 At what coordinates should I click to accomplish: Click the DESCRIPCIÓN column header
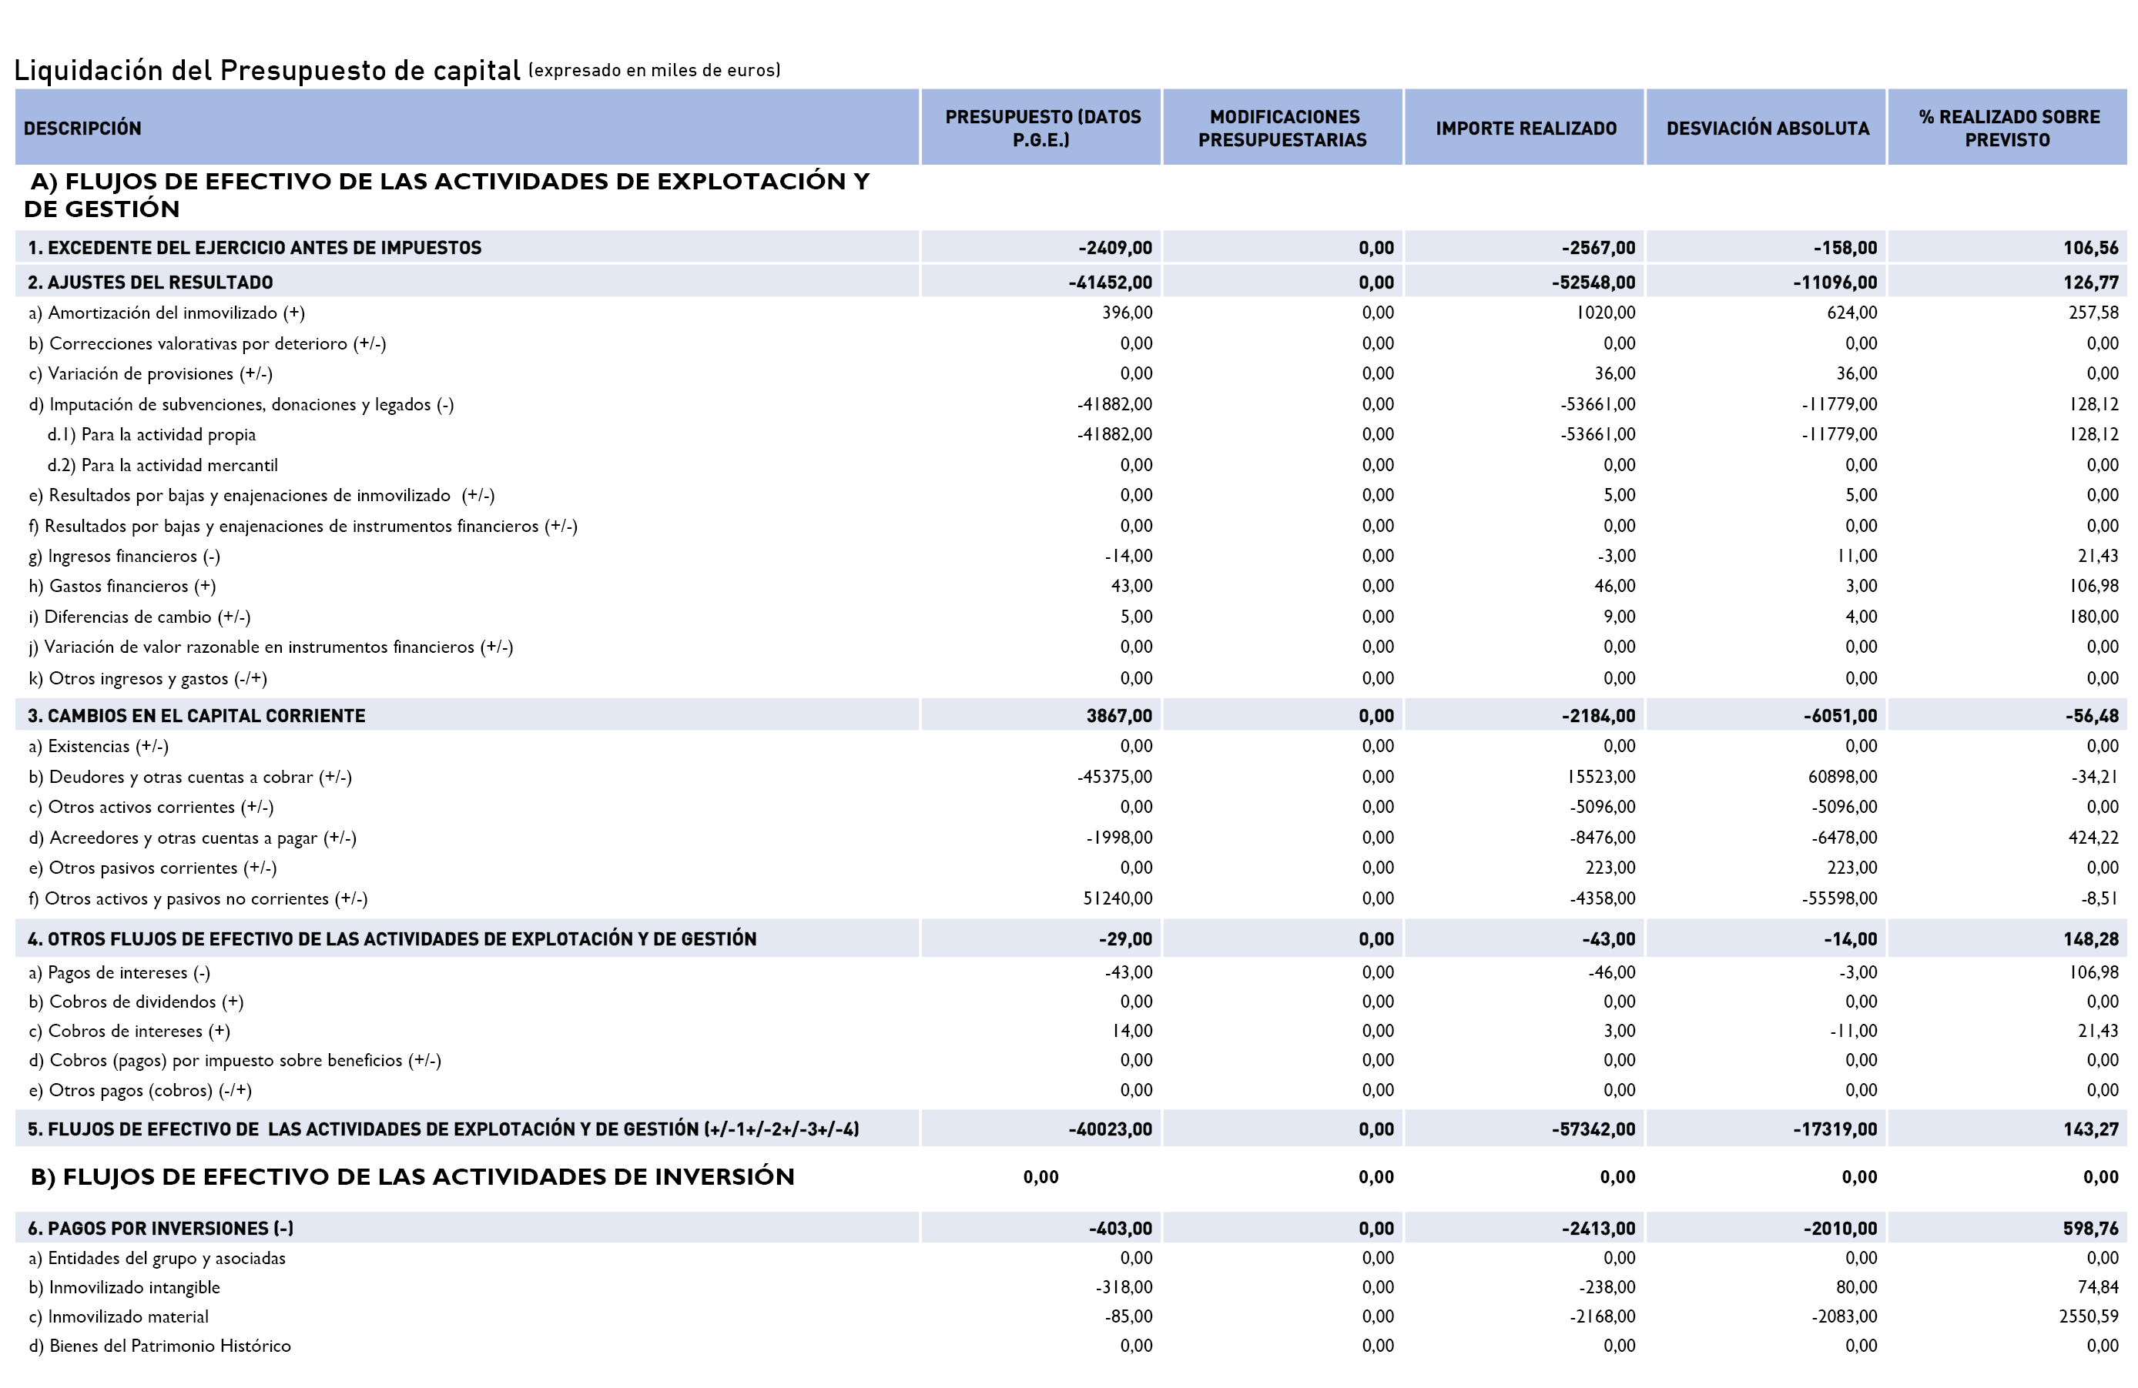(467, 128)
